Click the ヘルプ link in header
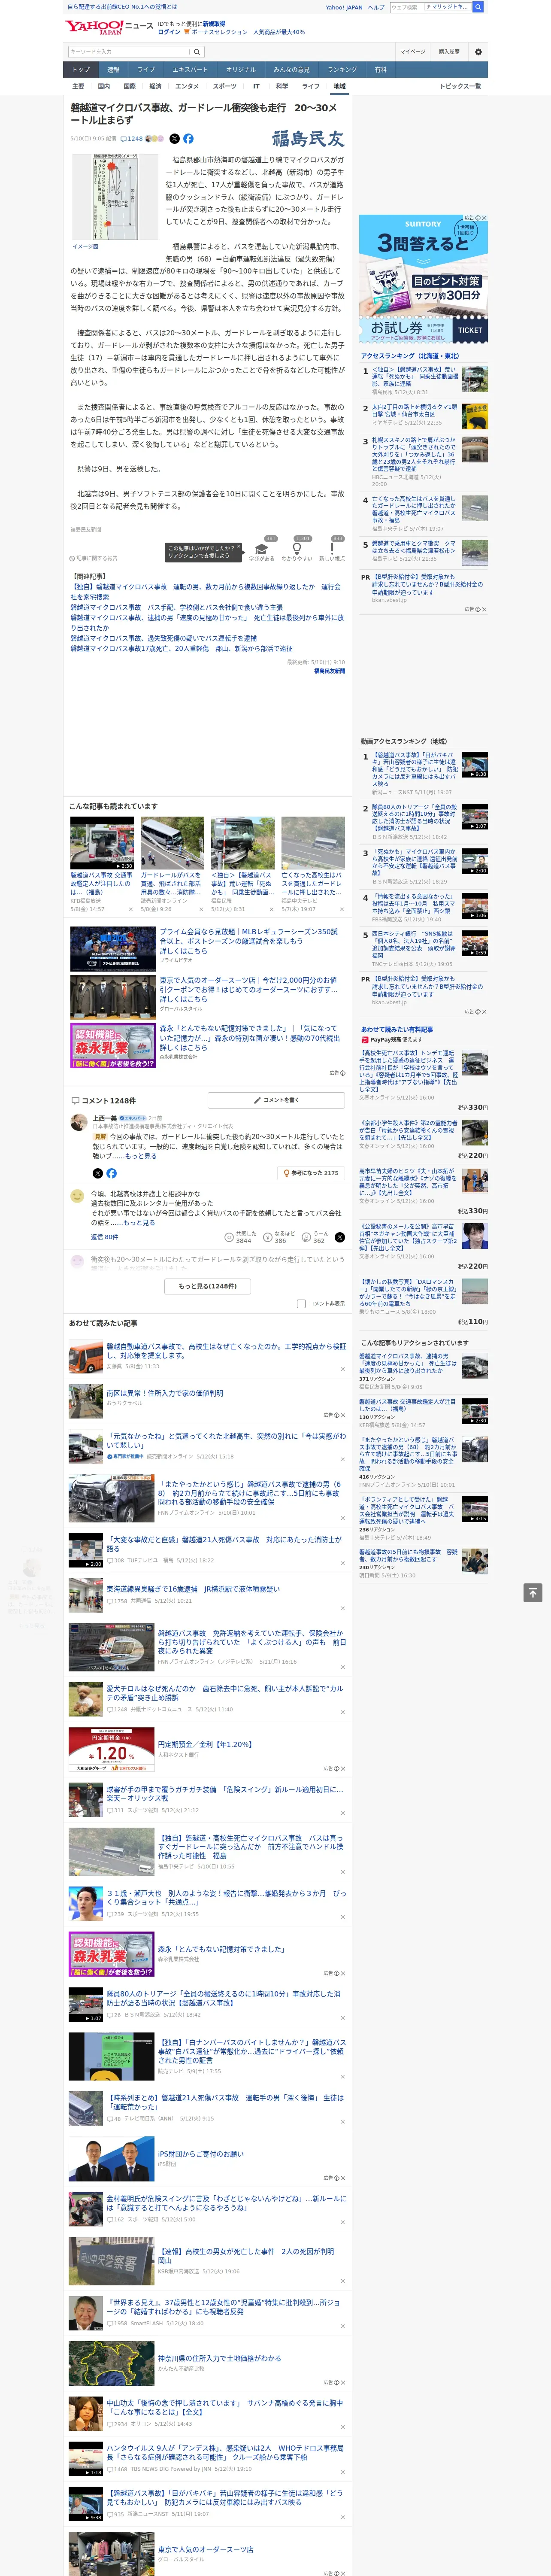Screen dimensions: 551x2576 coord(376,7)
